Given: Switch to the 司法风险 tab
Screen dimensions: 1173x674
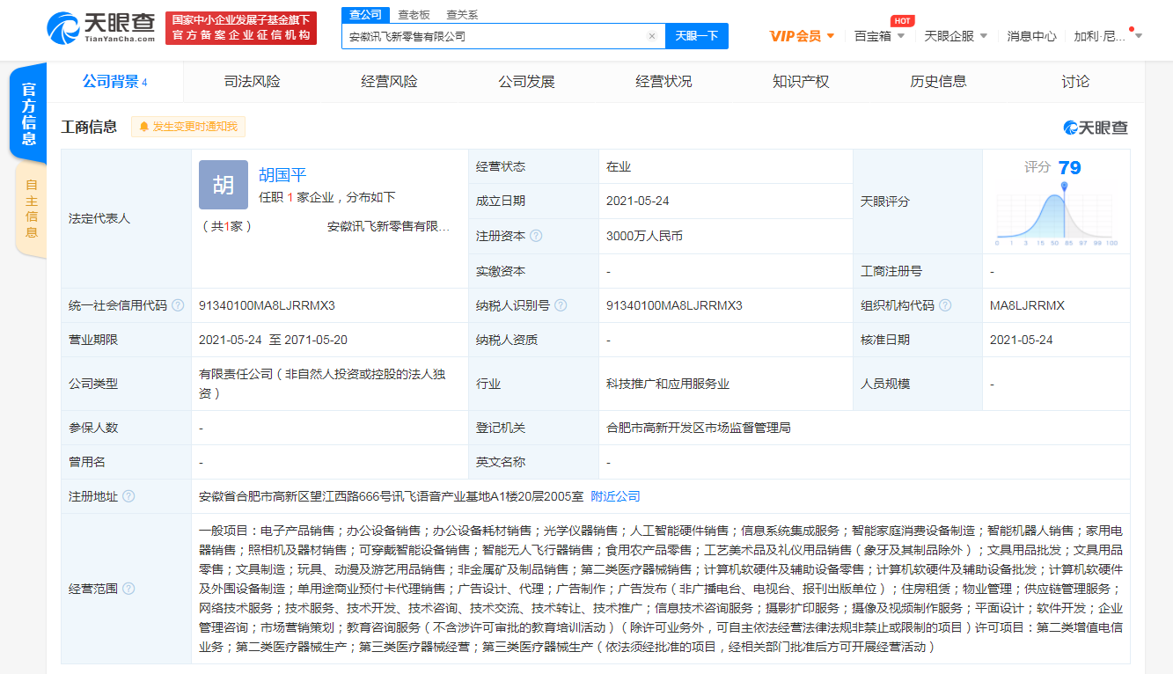Looking at the screenshot, I should click(x=252, y=82).
